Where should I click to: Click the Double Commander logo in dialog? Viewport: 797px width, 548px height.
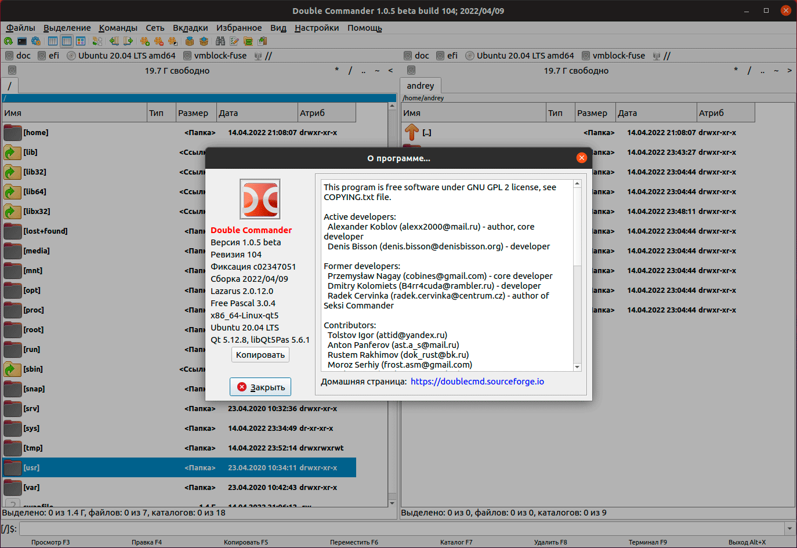click(x=260, y=199)
